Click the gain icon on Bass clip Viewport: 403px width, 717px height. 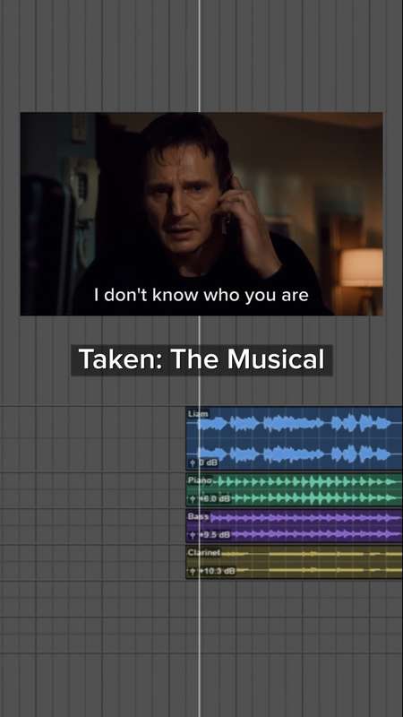[193, 534]
